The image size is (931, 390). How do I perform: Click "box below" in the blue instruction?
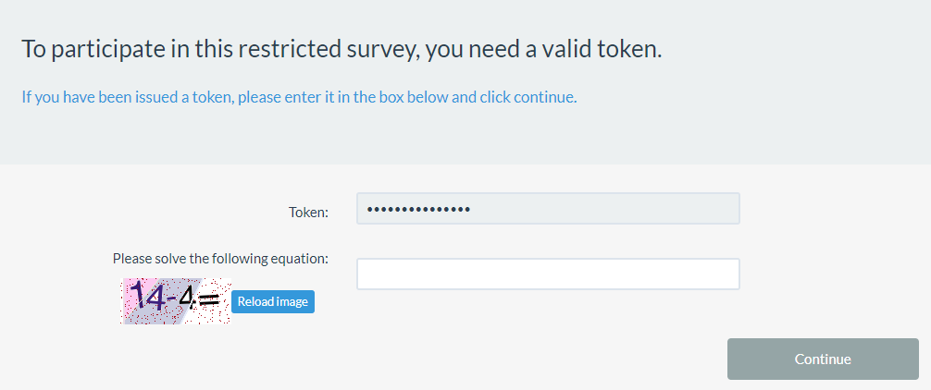click(413, 97)
